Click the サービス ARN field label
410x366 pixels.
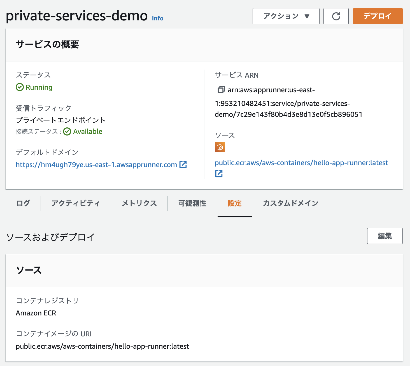point(237,75)
